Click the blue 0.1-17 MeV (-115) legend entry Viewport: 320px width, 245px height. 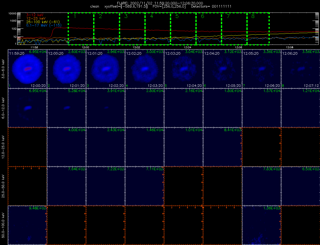44,25
